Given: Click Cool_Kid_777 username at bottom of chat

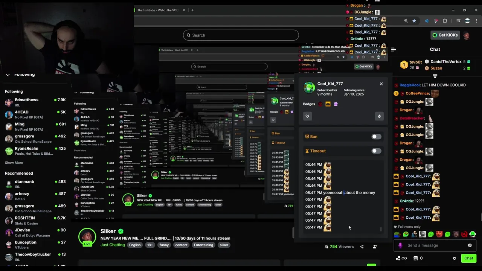Looking at the screenshot, I should [418, 218].
